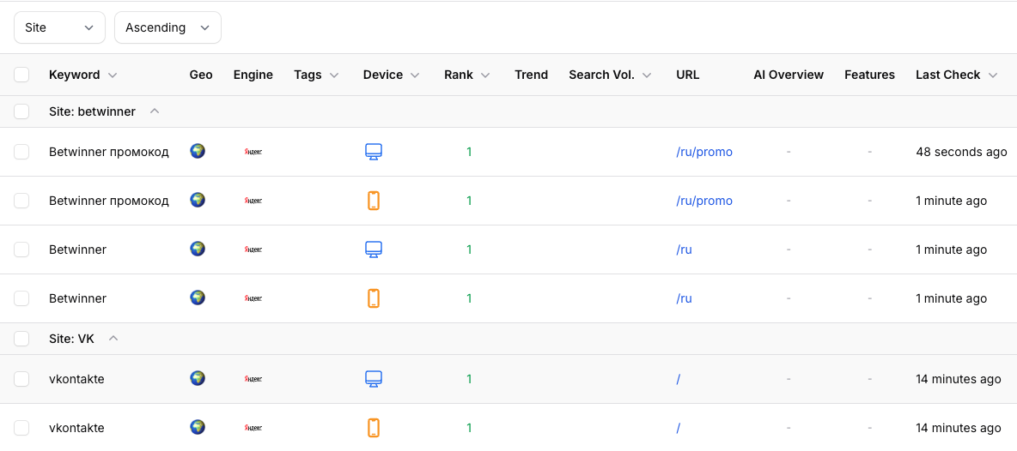Sort by Search Vol. column
Screen dimensions: 1017x451
point(610,75)
